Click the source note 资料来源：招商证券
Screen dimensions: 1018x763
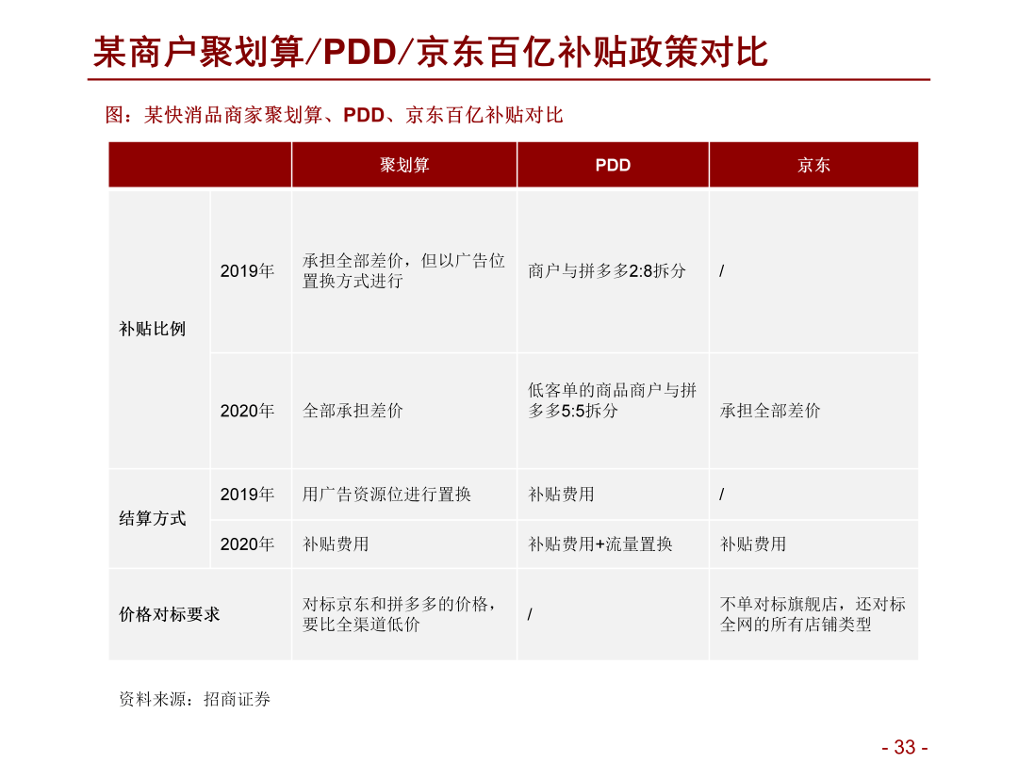pyautogui.click(x=195, y=699)
